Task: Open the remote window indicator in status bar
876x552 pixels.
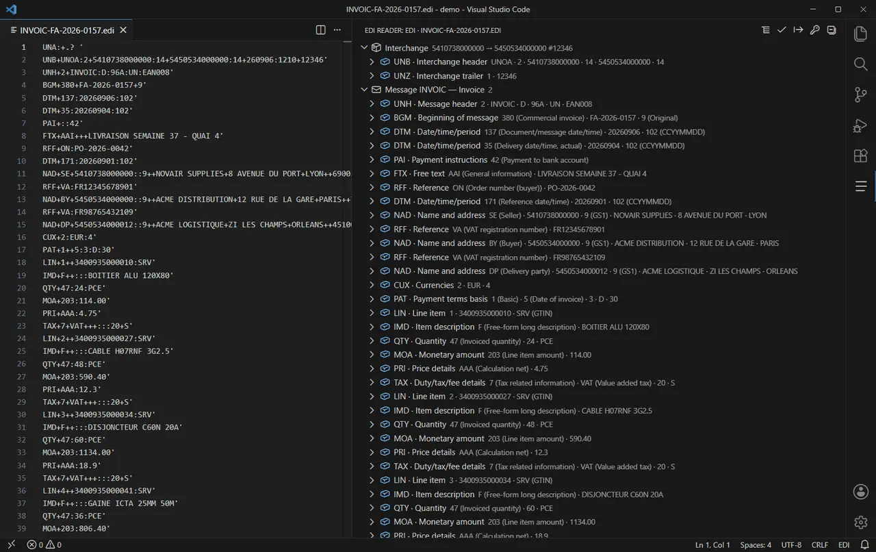Action: click(11, 545)
